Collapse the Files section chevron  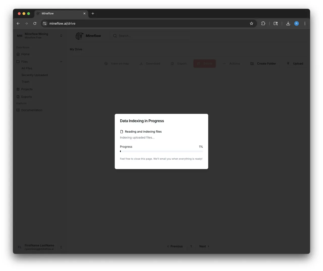[61, 62]
